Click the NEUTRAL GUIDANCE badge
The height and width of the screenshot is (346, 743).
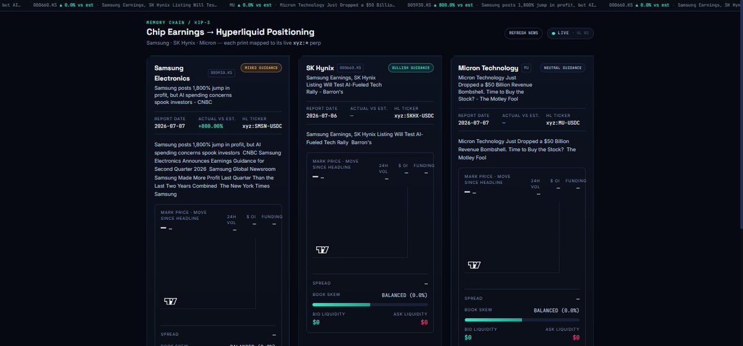click(x=563, y=67)
